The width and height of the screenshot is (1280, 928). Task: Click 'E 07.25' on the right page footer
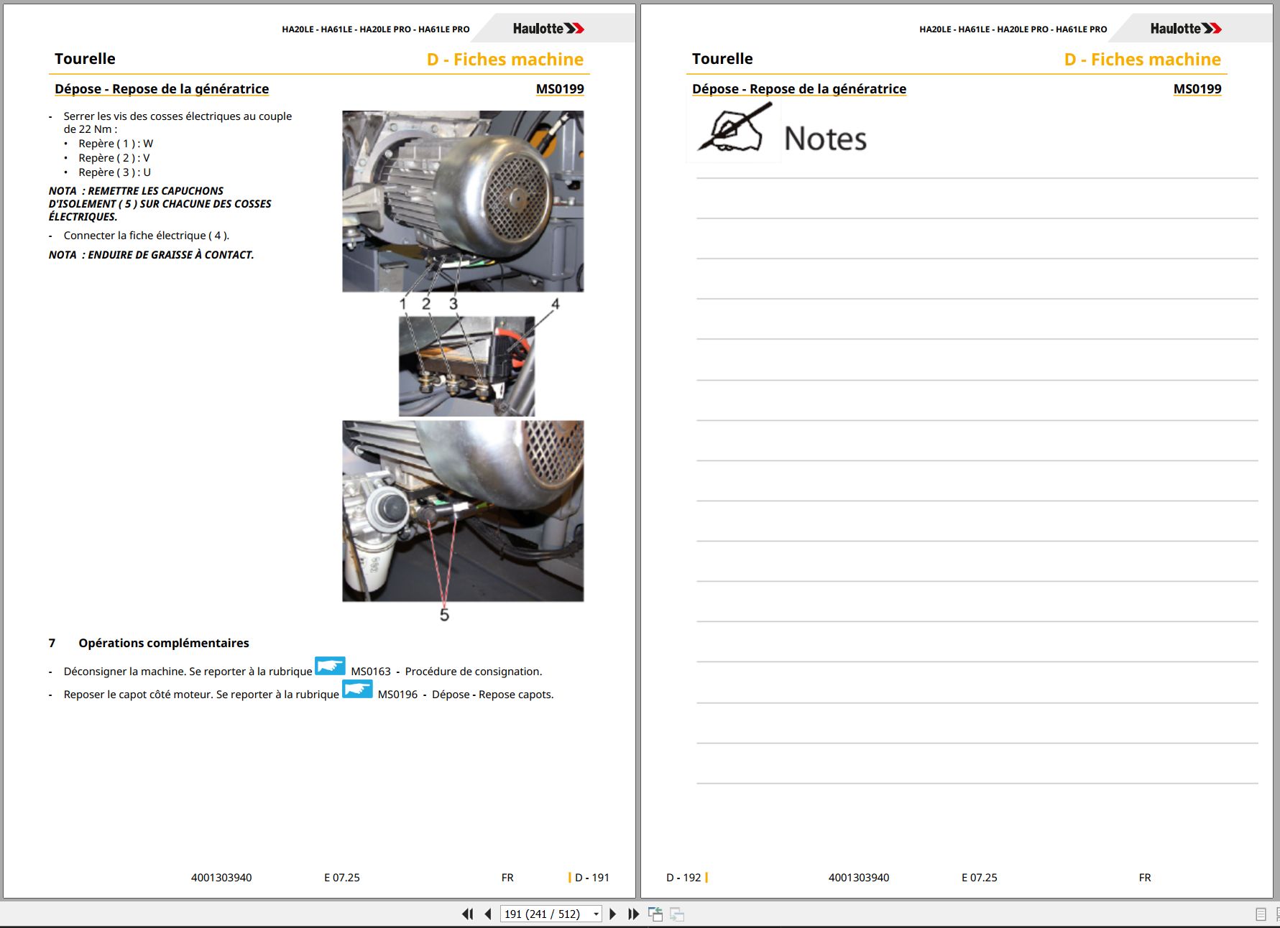(980, 877)
